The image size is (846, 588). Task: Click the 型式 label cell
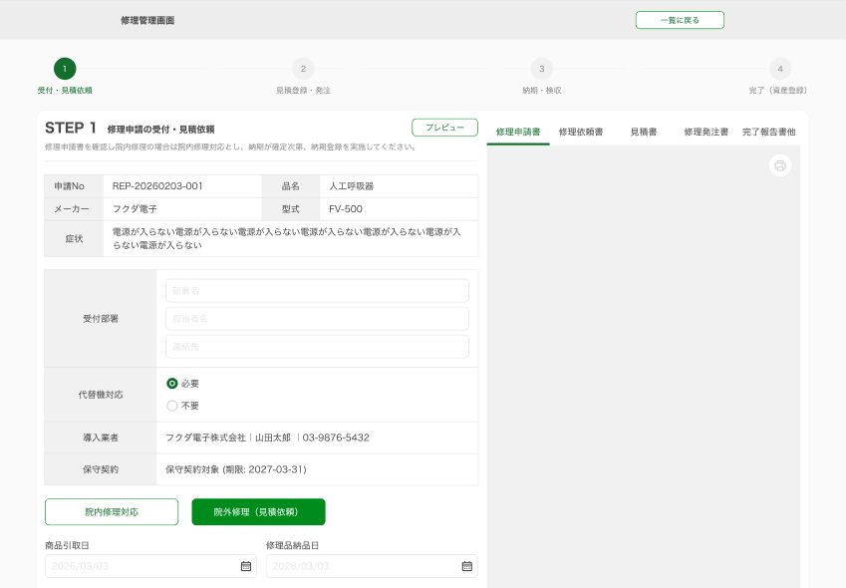coord(291,208)
